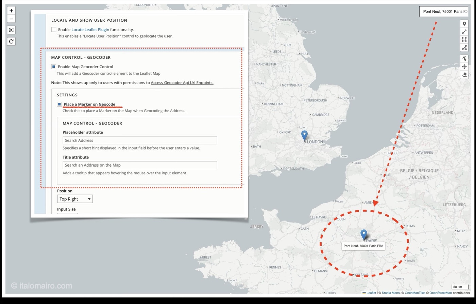
Task: Click the map refresh icon
Action: pos(11,41)
